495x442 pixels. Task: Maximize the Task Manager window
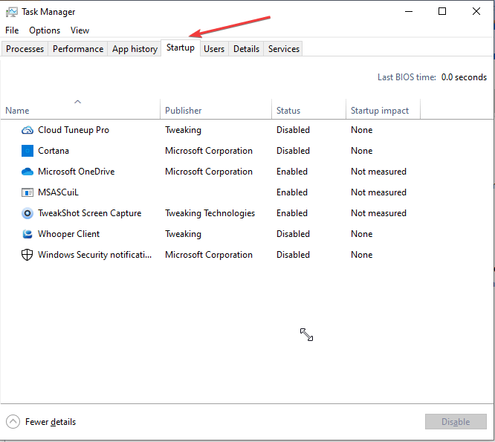(x=442, y=12)
